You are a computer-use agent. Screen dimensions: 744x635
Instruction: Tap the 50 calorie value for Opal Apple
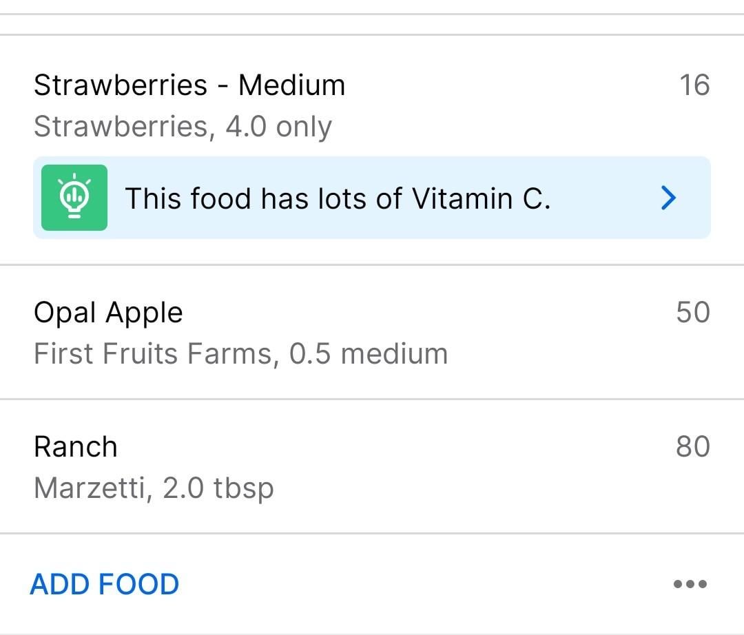pos(693,313)
